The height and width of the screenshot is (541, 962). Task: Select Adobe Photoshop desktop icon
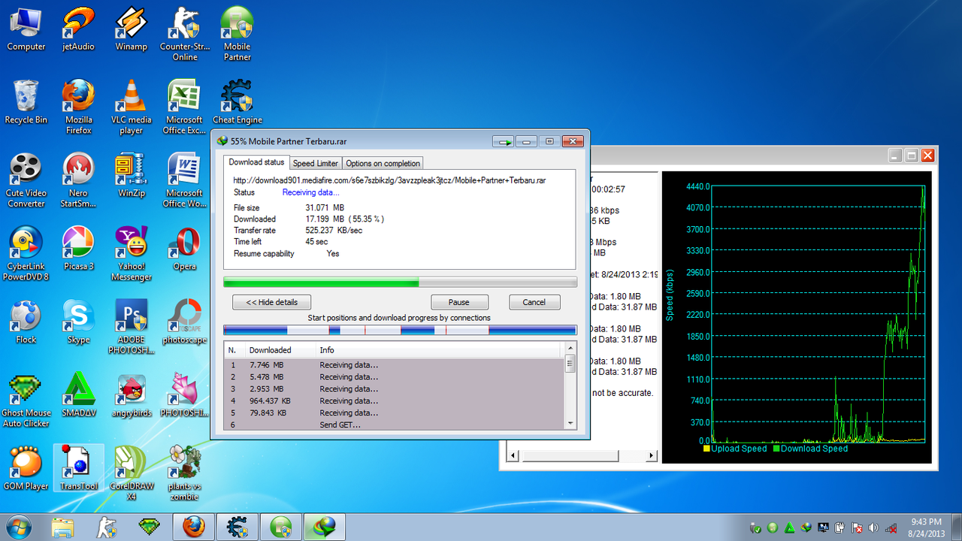pyautogui.click(x=132, y=327)
